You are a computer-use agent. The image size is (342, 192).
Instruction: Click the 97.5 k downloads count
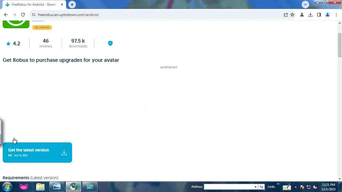tap(78, 43)
